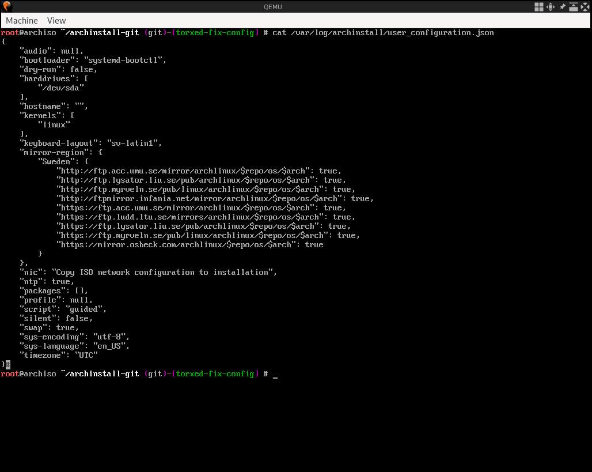The height and width of the screenshot is (472, 592).
Task: Click the "harddrives": [ line
Action: pyautogui.click(x=54, y=79)
